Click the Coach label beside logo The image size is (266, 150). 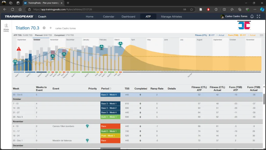42,16
